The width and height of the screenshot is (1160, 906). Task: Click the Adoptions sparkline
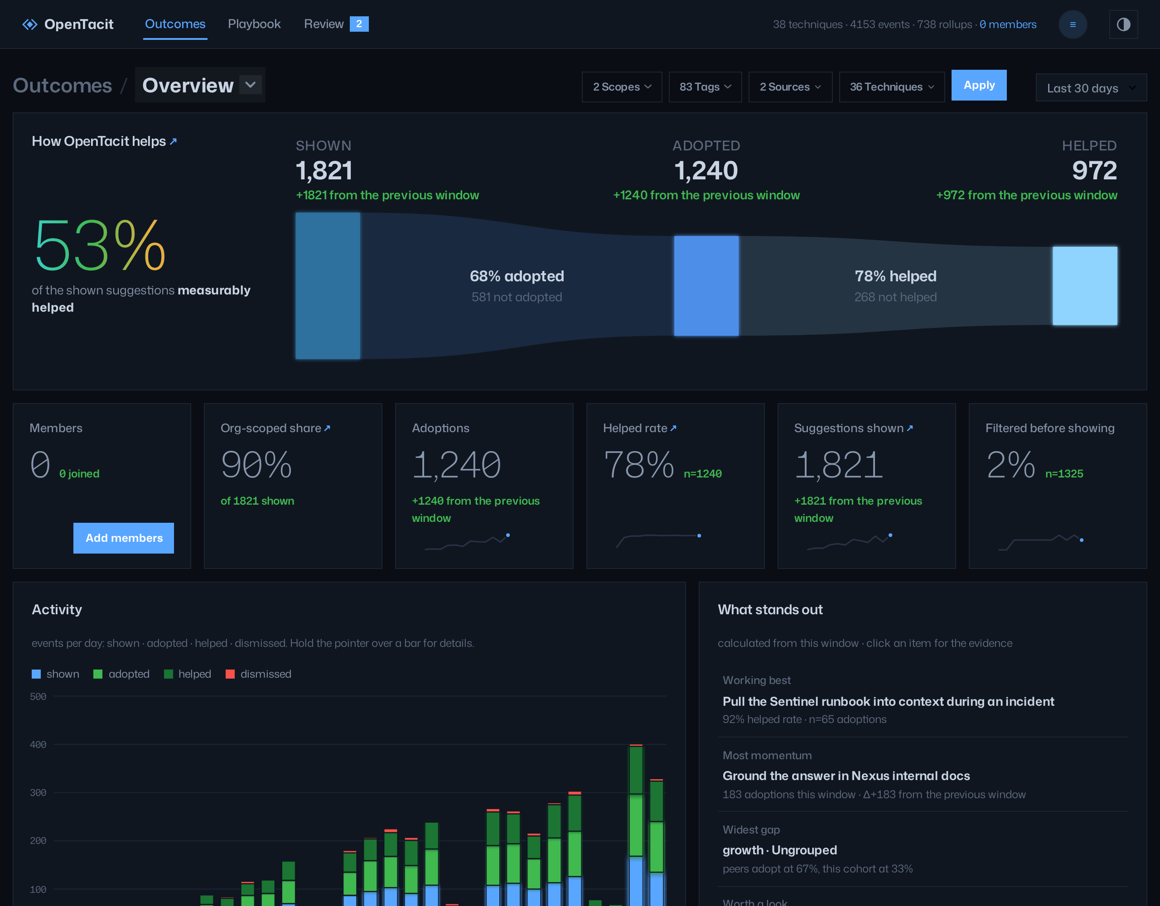coord(468,542)
